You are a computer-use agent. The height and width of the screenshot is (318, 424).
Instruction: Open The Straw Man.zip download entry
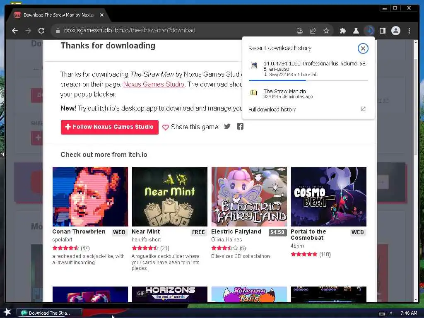tap(308, 94)
